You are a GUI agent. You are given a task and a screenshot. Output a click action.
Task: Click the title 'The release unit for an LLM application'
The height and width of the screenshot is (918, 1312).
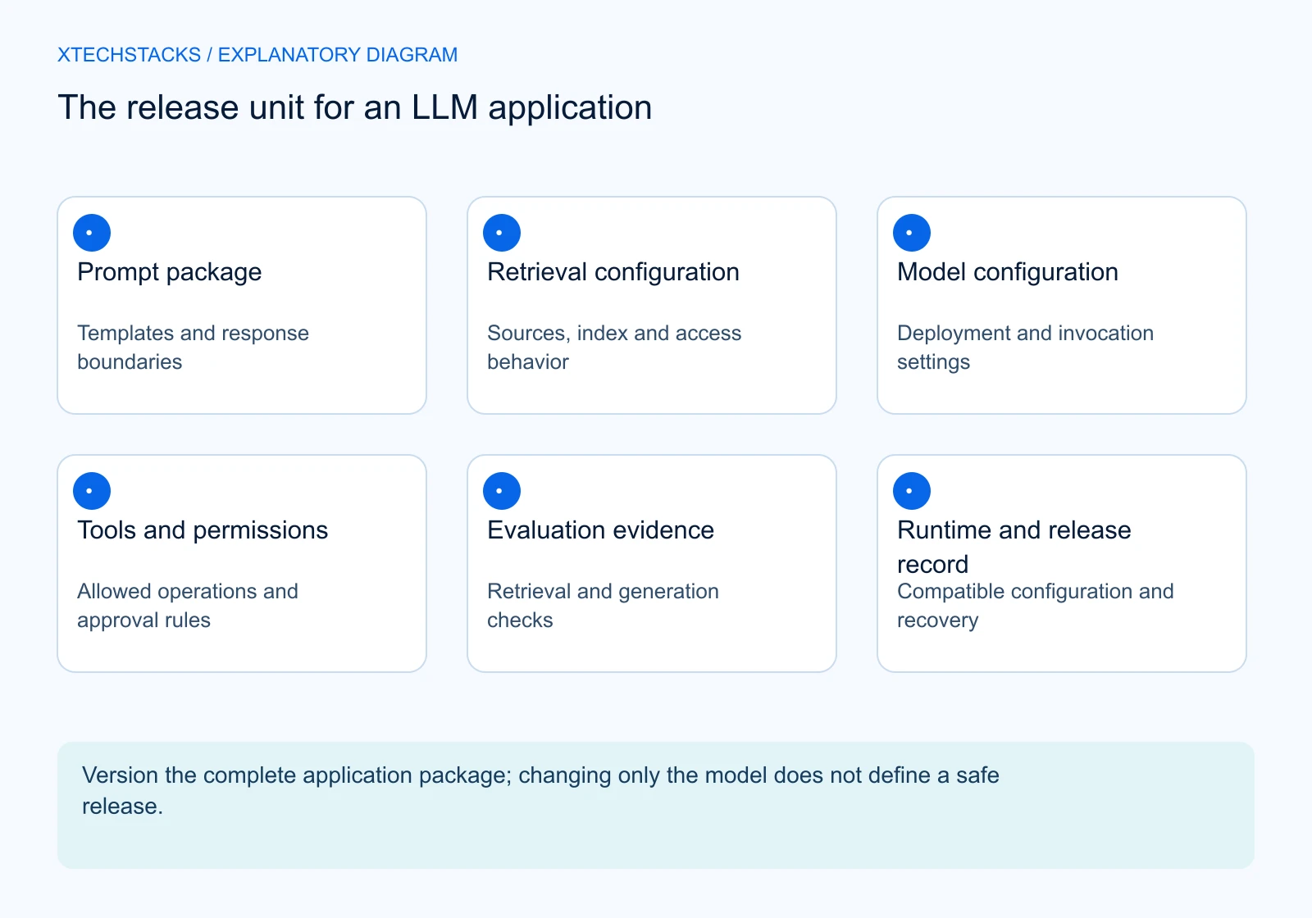click(x=355, y=108)
